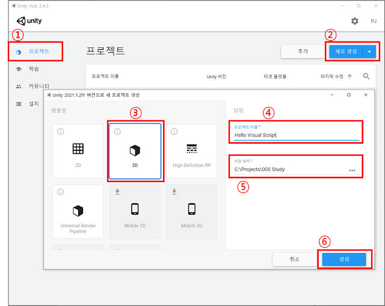Click the 프로젝트 cube icon in sidebar

click(19, 52)
